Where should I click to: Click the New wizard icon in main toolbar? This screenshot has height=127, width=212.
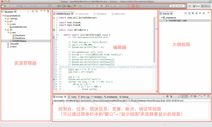tap(2, 6)
